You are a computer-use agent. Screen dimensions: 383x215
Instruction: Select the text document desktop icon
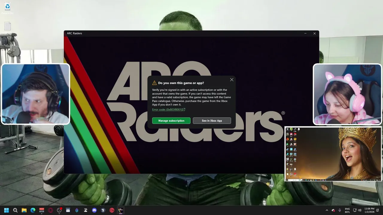tap(7, 26)
